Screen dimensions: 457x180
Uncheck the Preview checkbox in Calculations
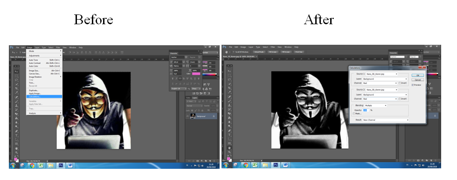tap(413, 85)
